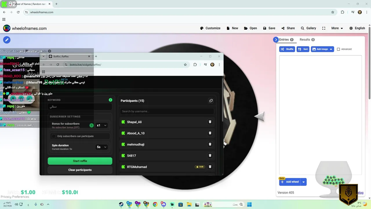Shuffle the wheel entries
The image size is (371, 209).
(287, 49)
